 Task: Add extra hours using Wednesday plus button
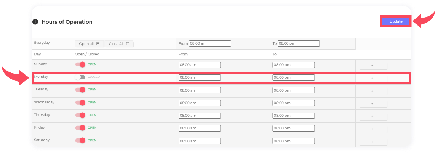[372, 104]
